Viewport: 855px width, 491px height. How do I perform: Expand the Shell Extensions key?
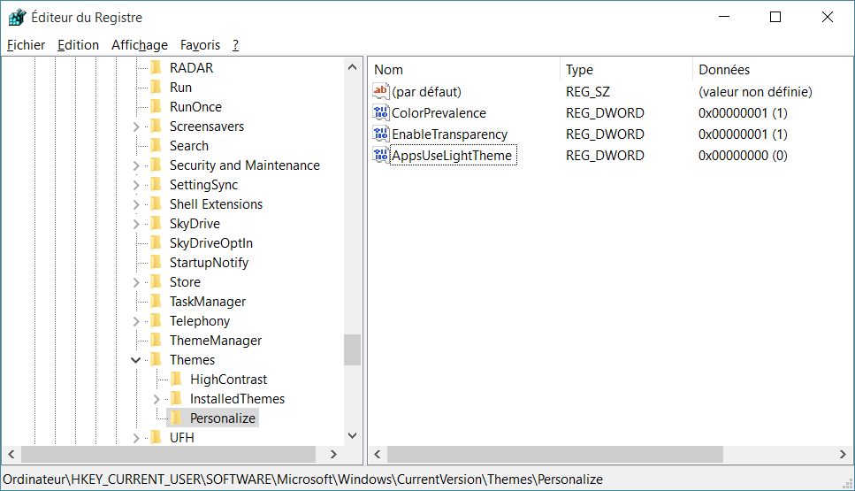tap(136, 204)
